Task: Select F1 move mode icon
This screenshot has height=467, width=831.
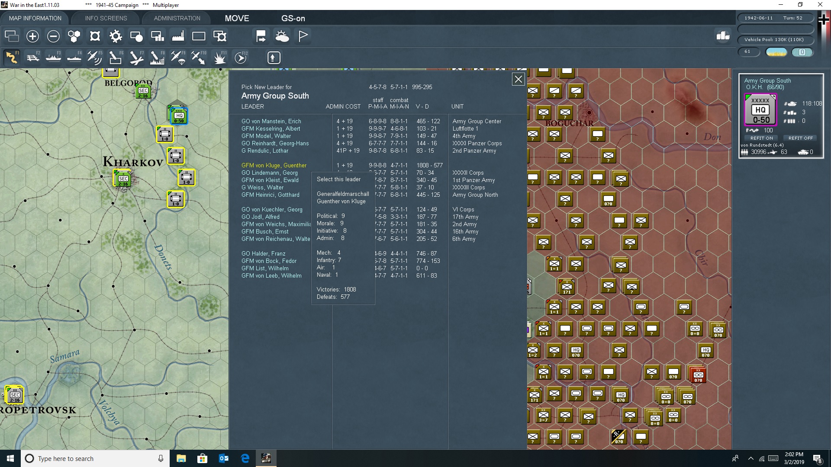Action: pos(12,58)
